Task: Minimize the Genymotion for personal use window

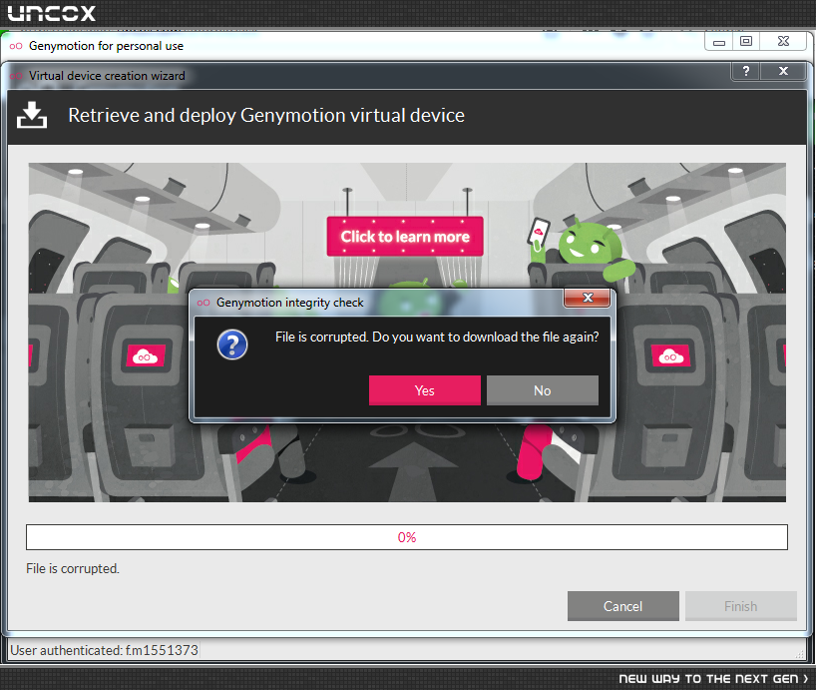Action: [x=719, y=42]
